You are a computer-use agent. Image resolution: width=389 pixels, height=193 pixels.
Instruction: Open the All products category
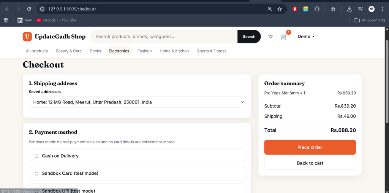pyautogui.click(x=37, y=51)
